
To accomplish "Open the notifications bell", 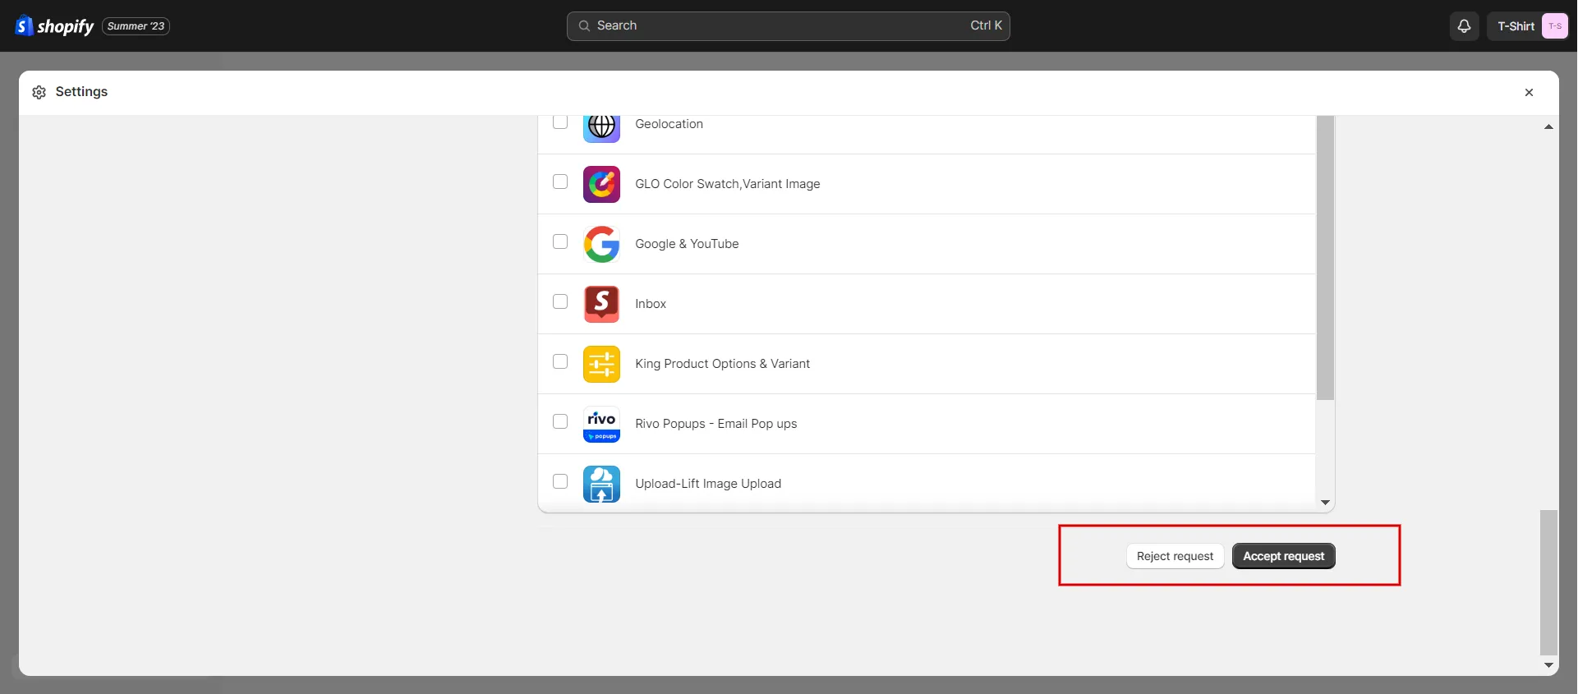I will 1464,26.
